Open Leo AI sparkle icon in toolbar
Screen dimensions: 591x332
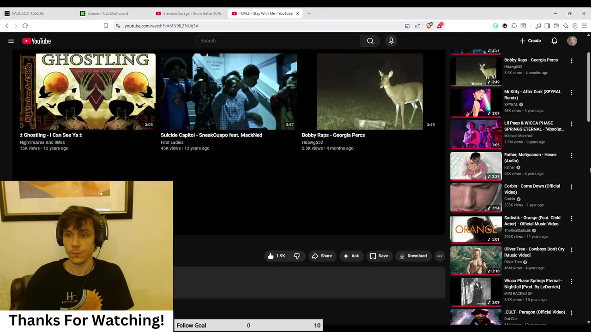coord(566,26)
